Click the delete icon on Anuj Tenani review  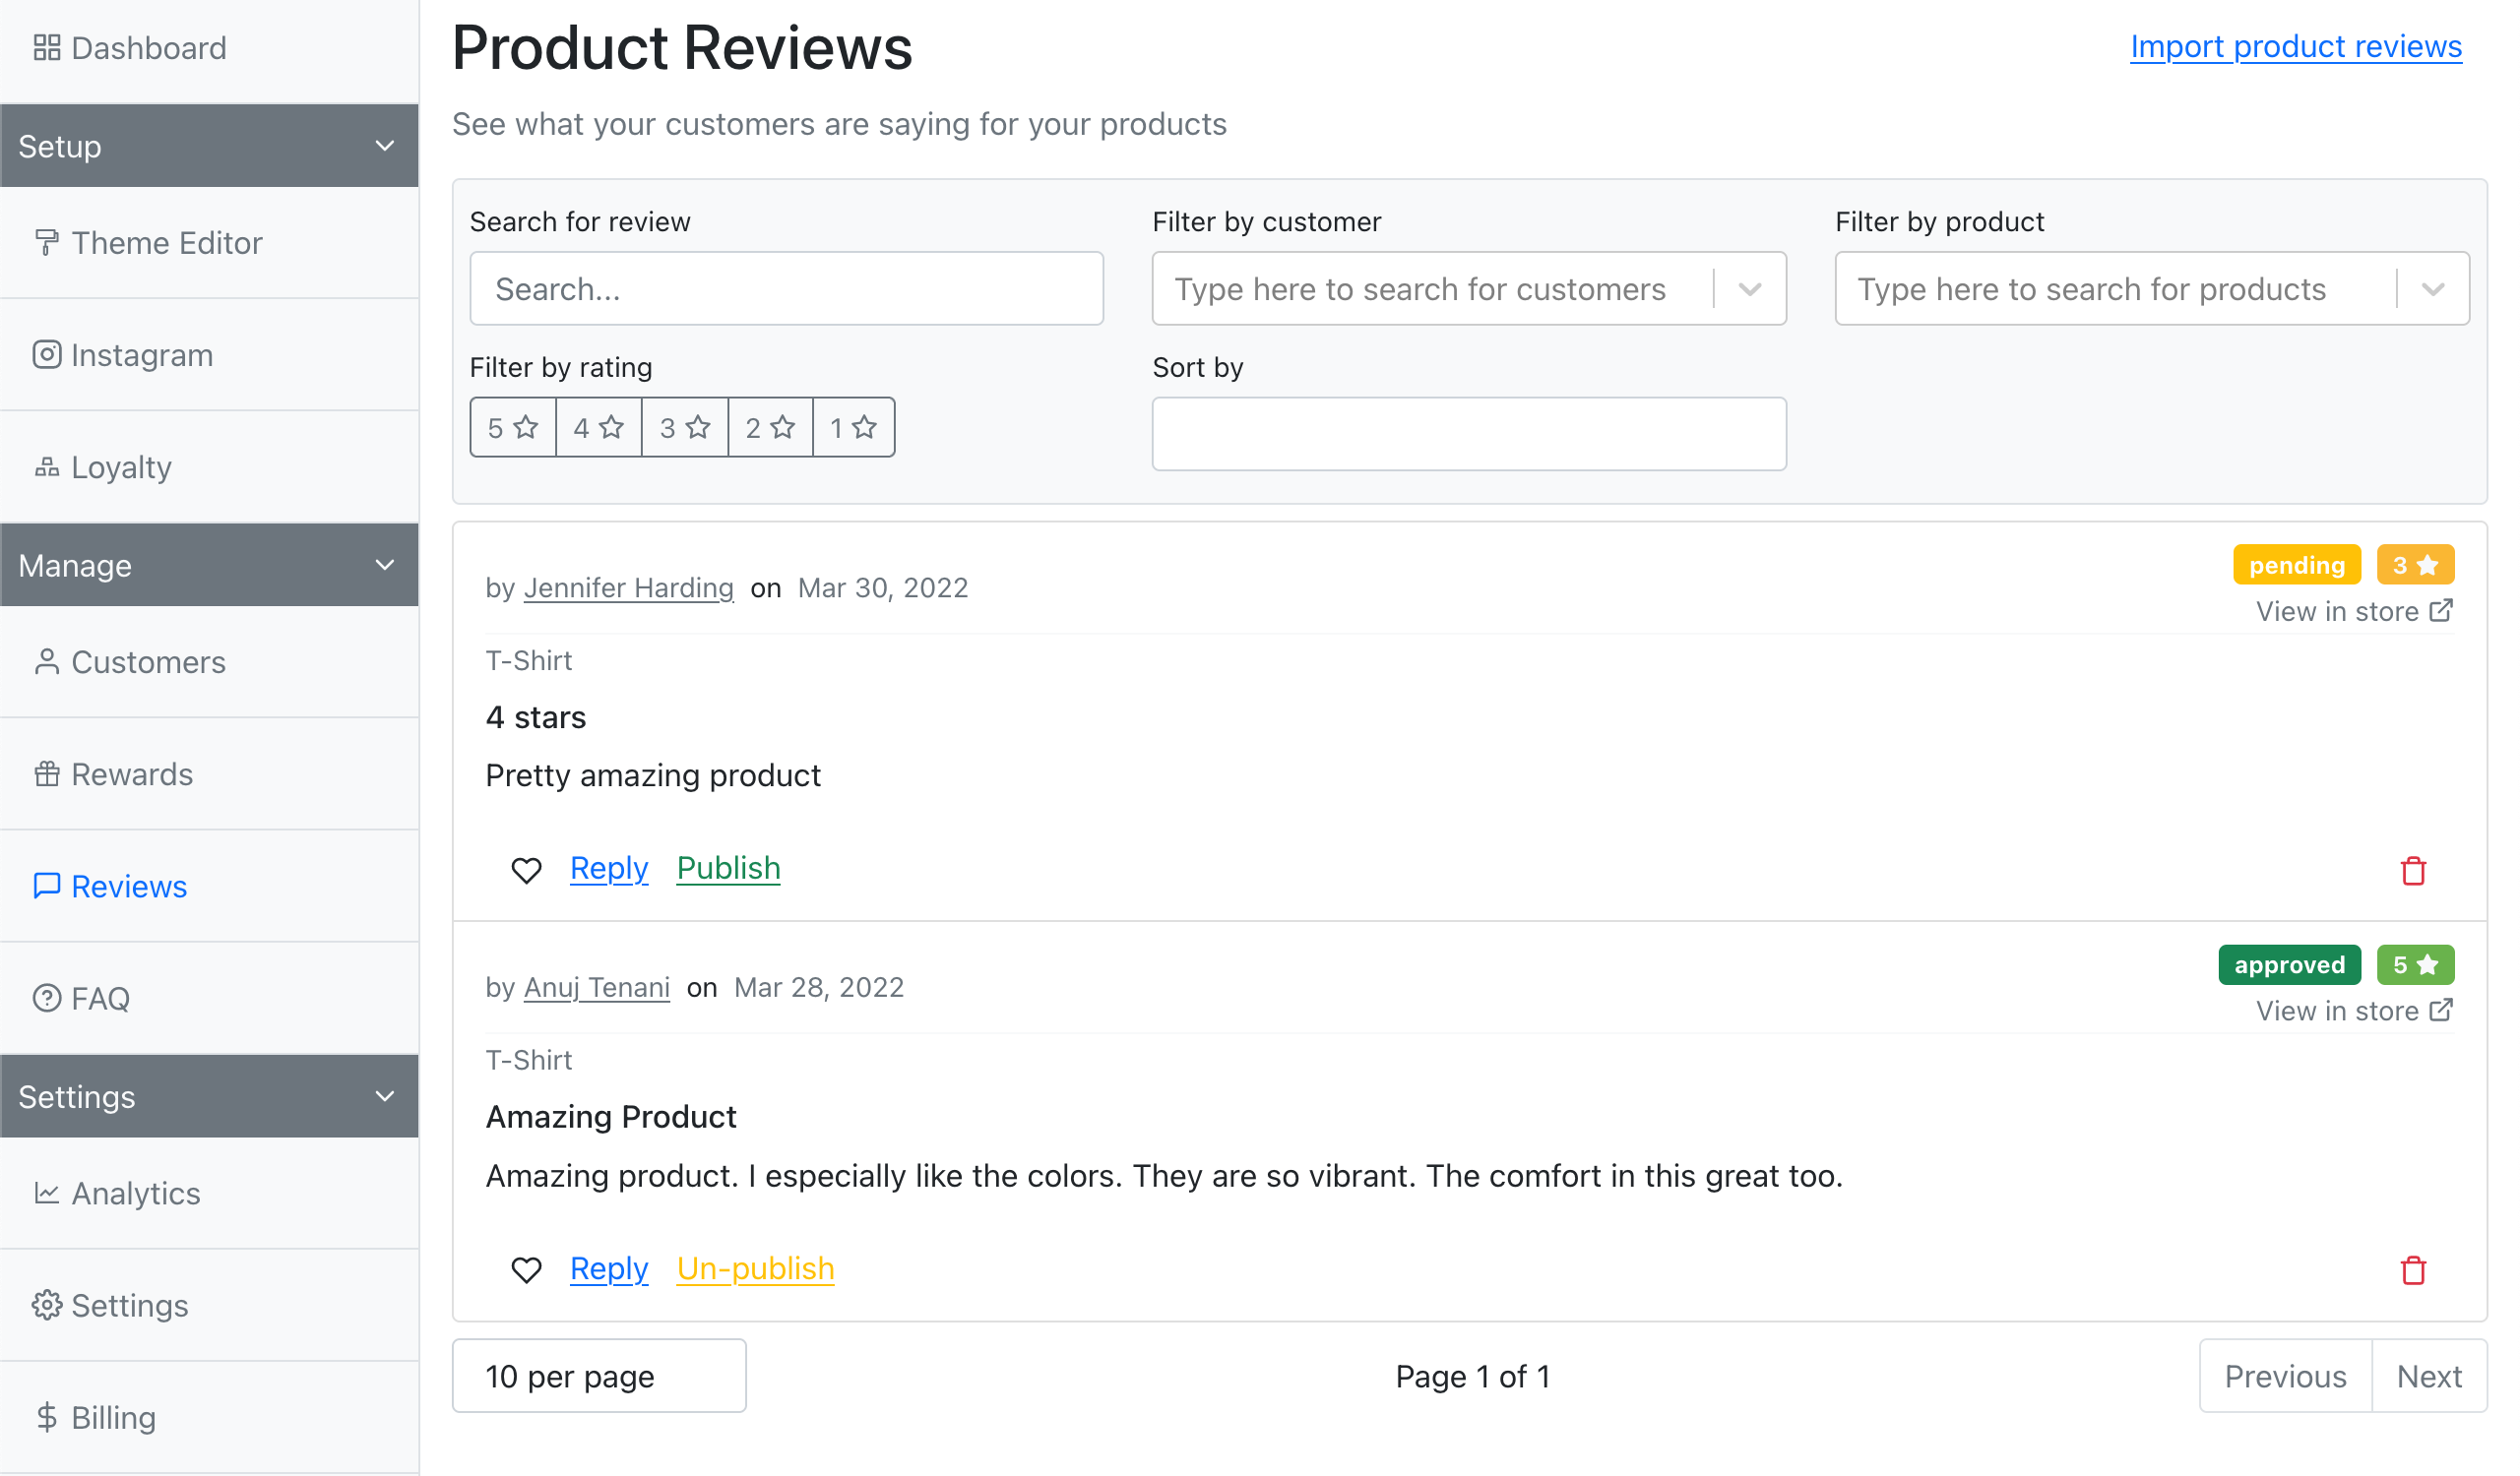coord(2413,1268)
